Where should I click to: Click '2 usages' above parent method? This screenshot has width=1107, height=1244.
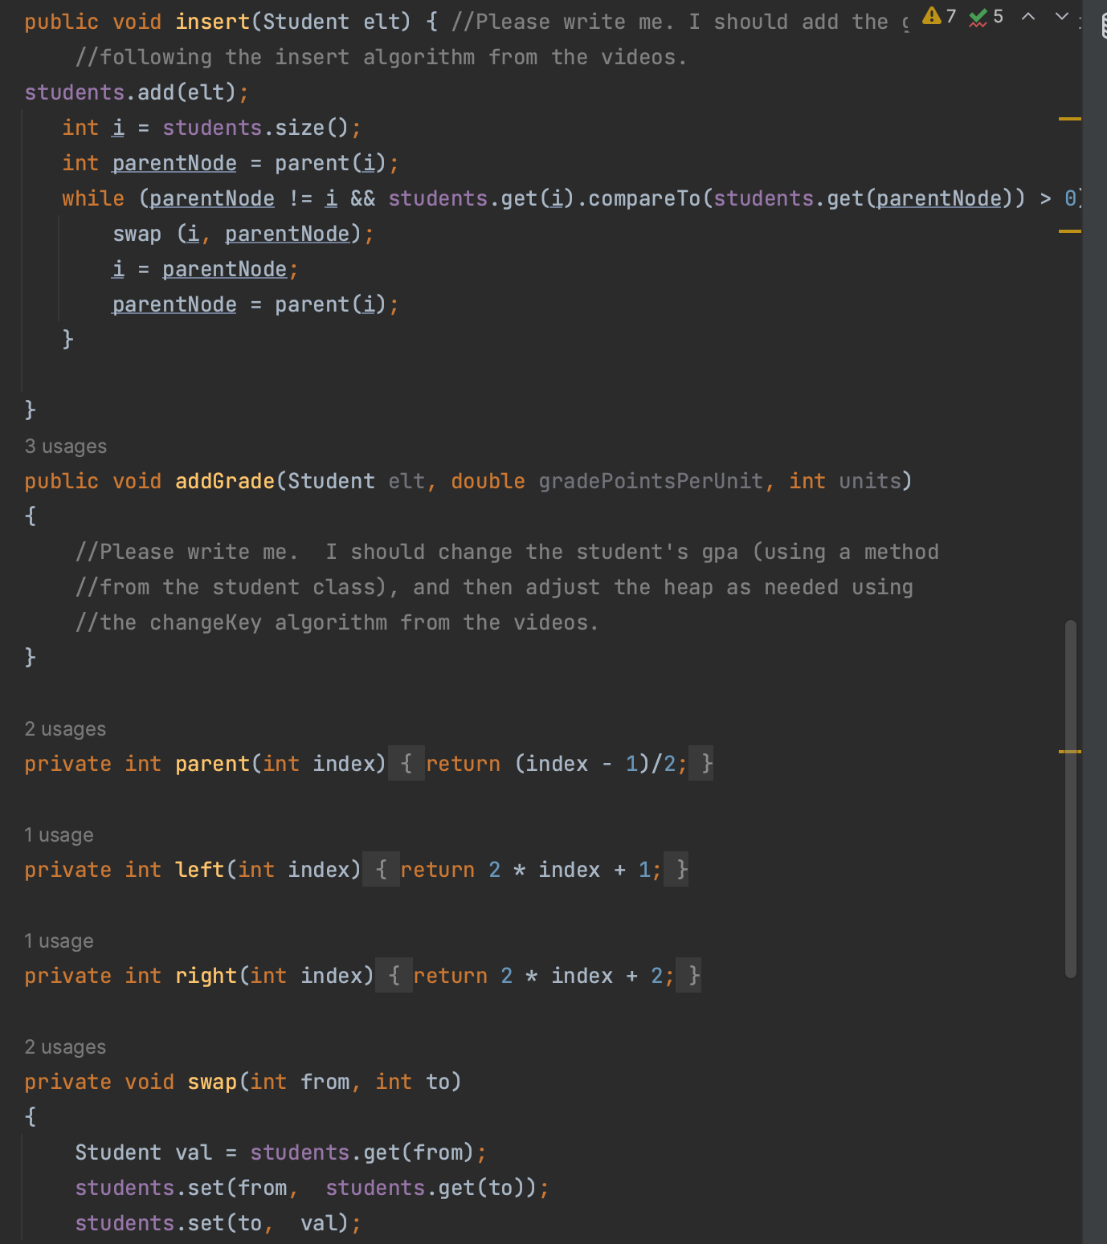tap(65, 728)
